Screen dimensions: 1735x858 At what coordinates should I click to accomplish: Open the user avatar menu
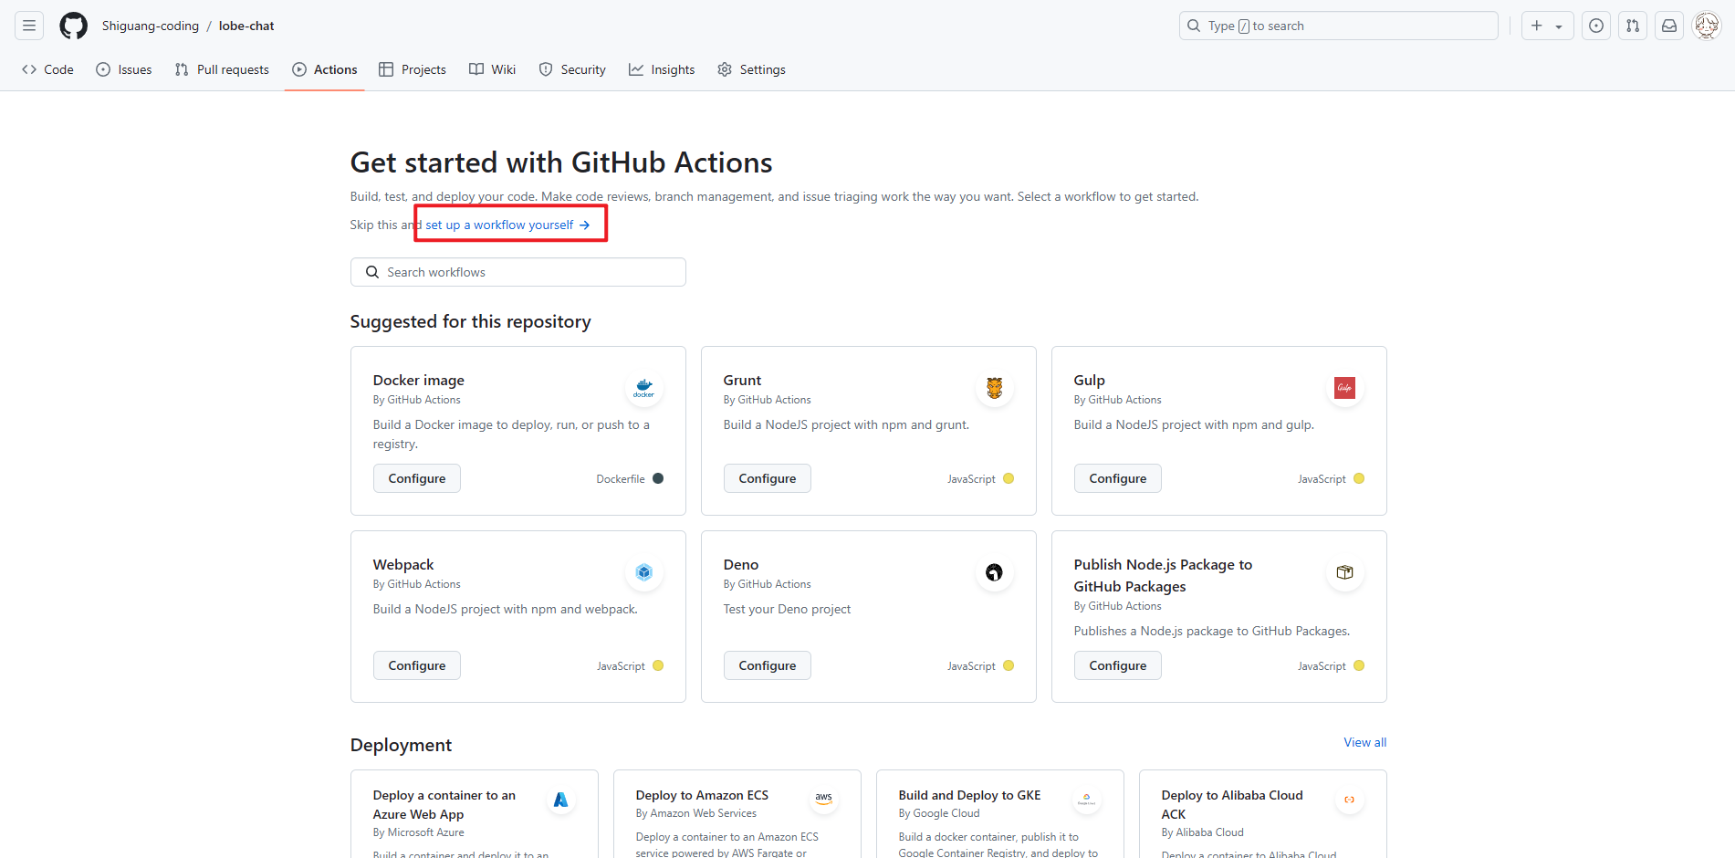click(x=1707, y=26)
